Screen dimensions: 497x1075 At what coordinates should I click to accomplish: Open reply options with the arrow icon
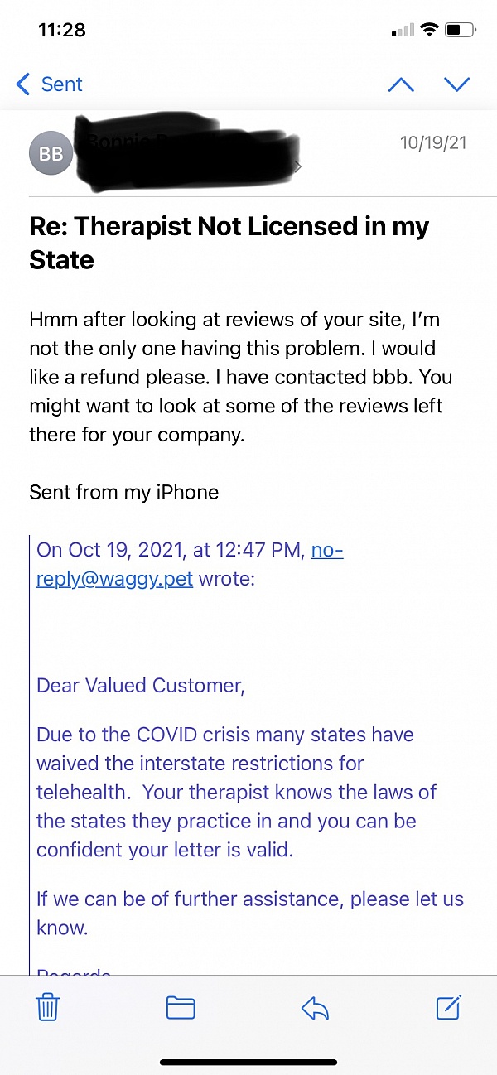pyautogui.click(x=315, y=1007)
